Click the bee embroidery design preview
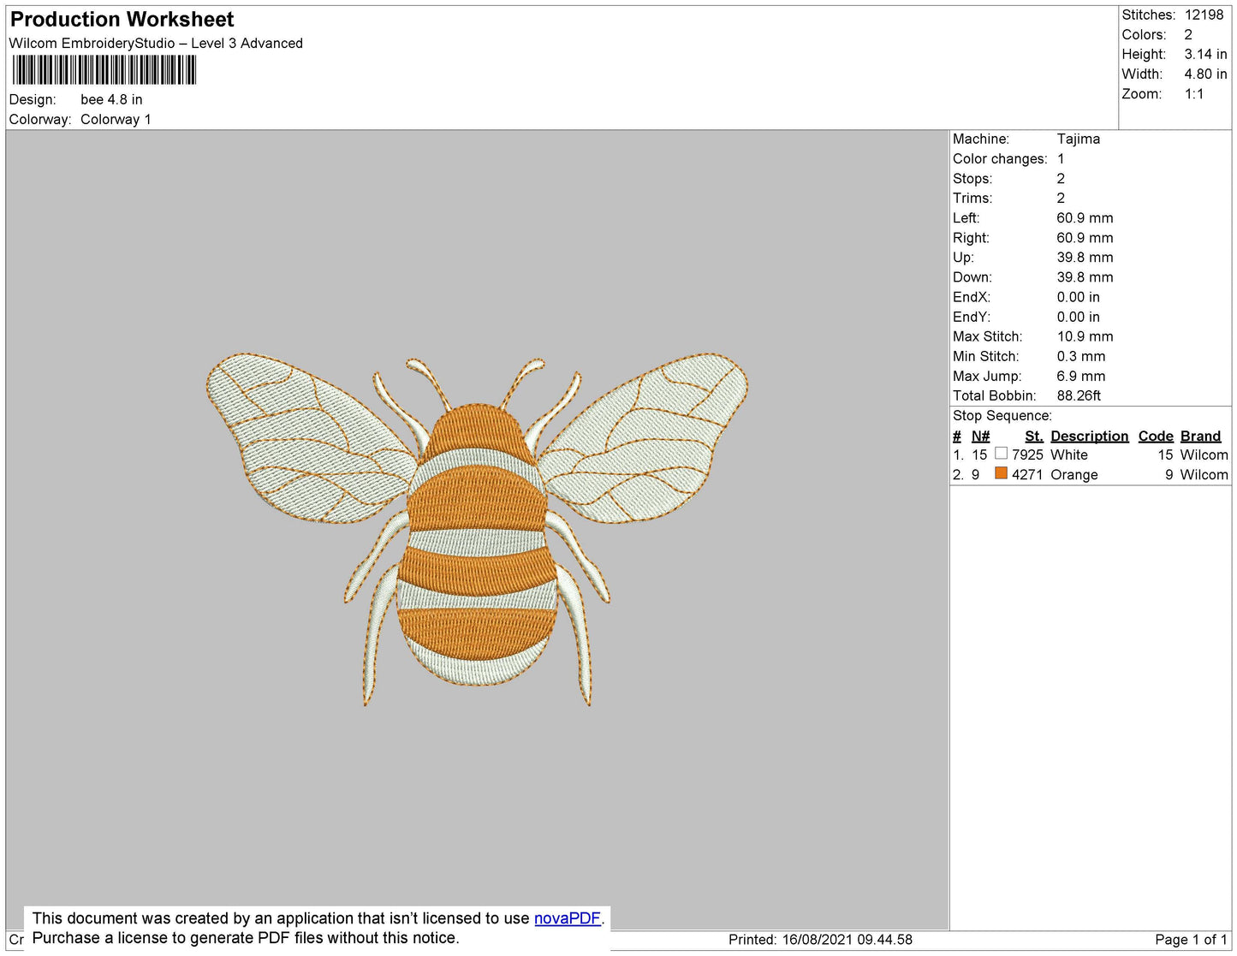Screen dimensions: 1237x956 pos(477,528)
